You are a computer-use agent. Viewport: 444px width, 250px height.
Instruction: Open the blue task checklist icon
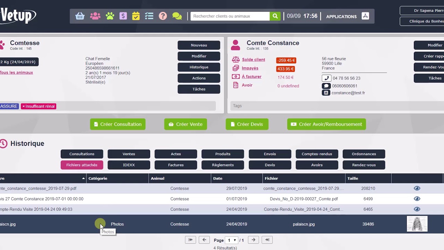tap(149, 16)
